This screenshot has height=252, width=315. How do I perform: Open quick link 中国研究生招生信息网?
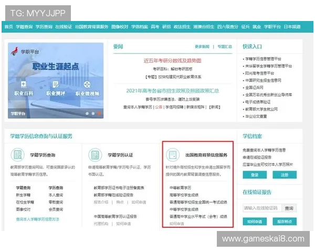263,80
